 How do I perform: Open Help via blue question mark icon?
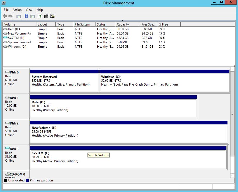point(26,16)
